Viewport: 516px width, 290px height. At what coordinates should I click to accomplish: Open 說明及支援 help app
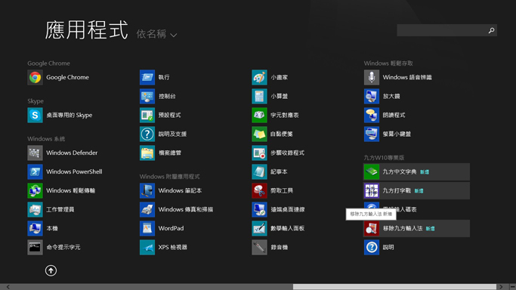[163, 134]
